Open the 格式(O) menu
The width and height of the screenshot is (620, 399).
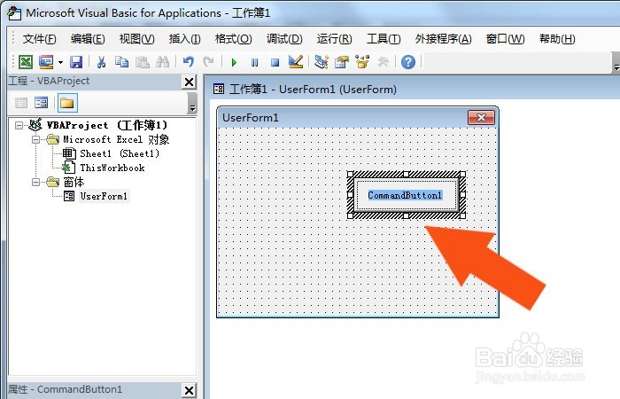point(233,39)
